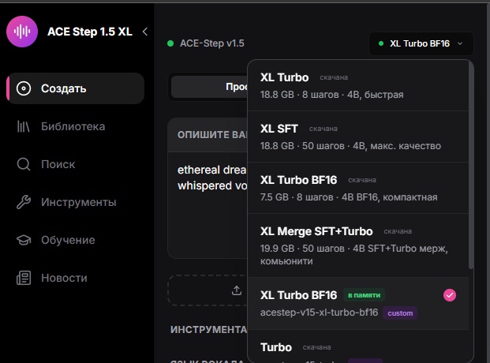The image size is (490, 363).
Task: Open Библиотека via its books icon
Action: click(24, 126)
